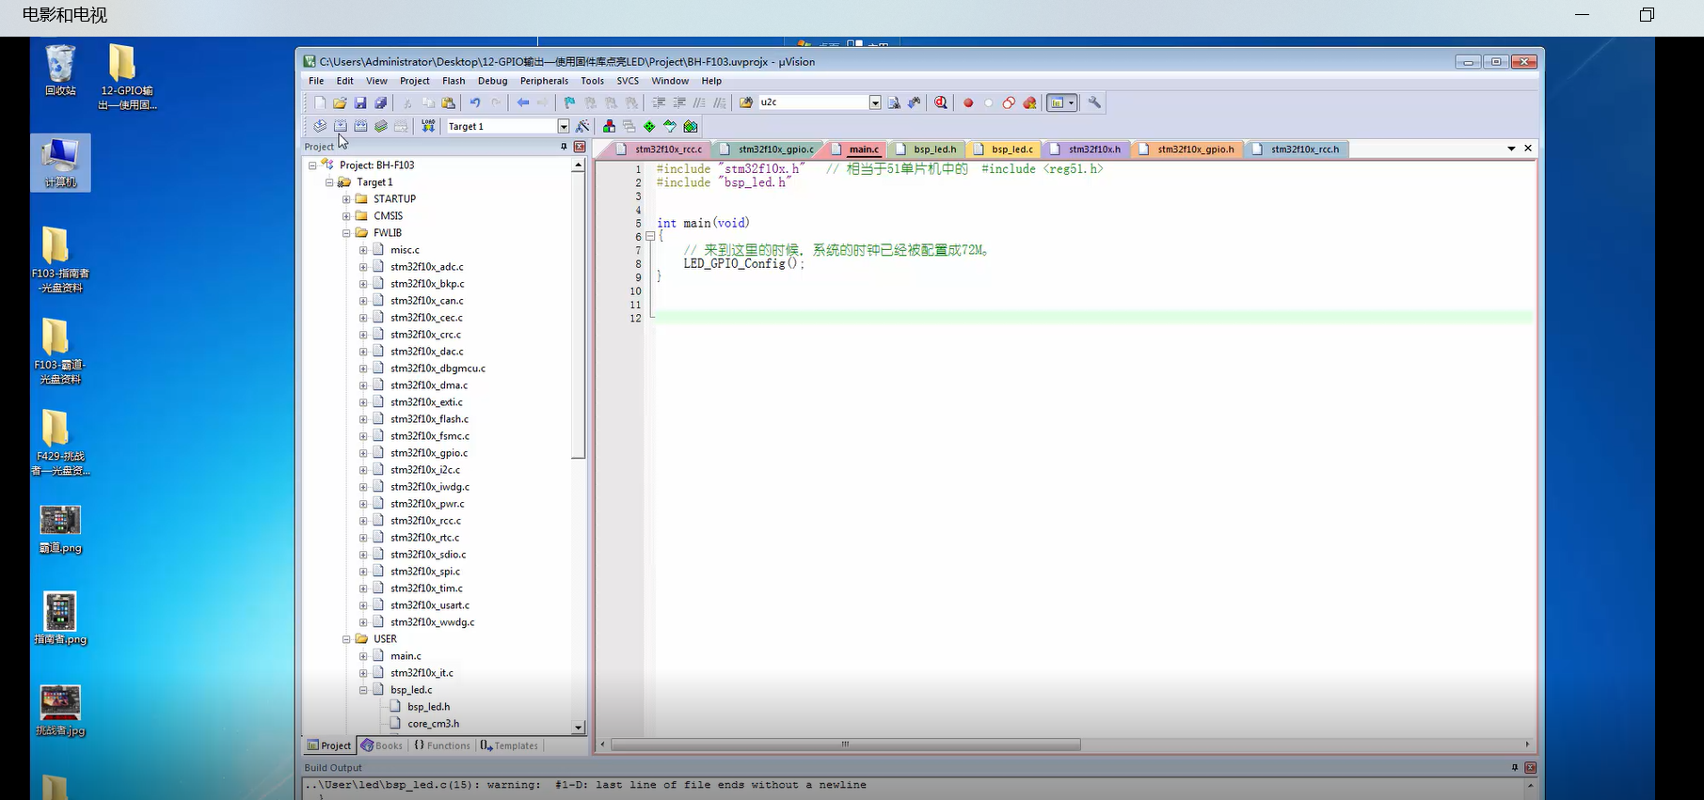The image size is (1704, 800).
Task: Open the Peripherals menu
Action: 544,81
